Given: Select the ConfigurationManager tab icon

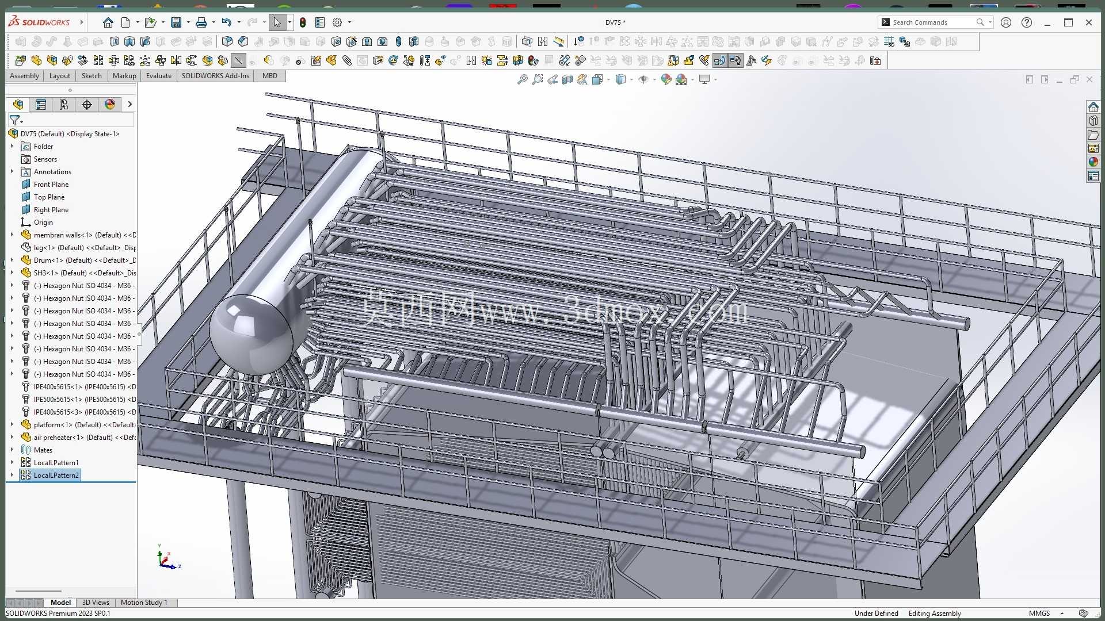Looking at the screenshot, I should [x=64, y=104].
